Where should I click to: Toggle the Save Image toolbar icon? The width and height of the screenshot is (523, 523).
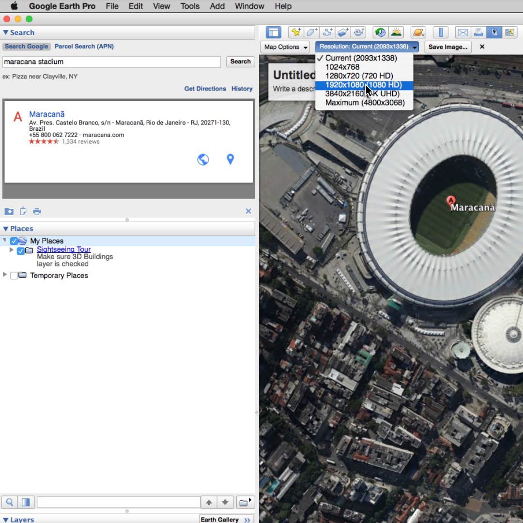[x=494, y=32]
